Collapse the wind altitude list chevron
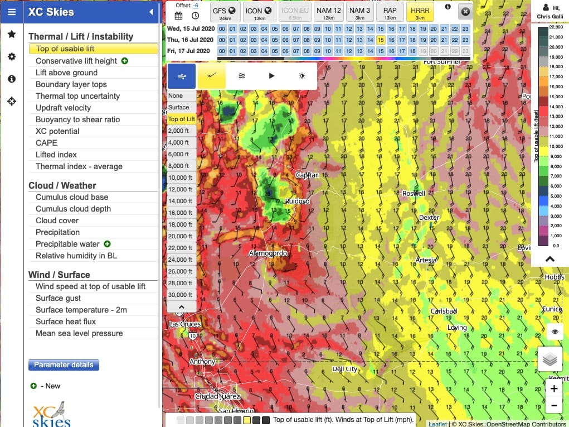Viewport: 569px width, 427px height. [182, 306]
